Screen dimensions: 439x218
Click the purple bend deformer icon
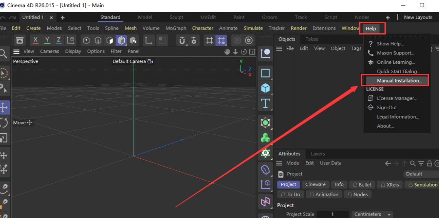click(265, 169)
